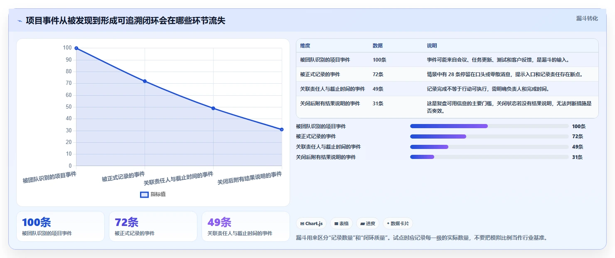Click the description starting 事件可能来自会议
The height and width of the screenshot is (258, 615).
[x=498, y=60]
